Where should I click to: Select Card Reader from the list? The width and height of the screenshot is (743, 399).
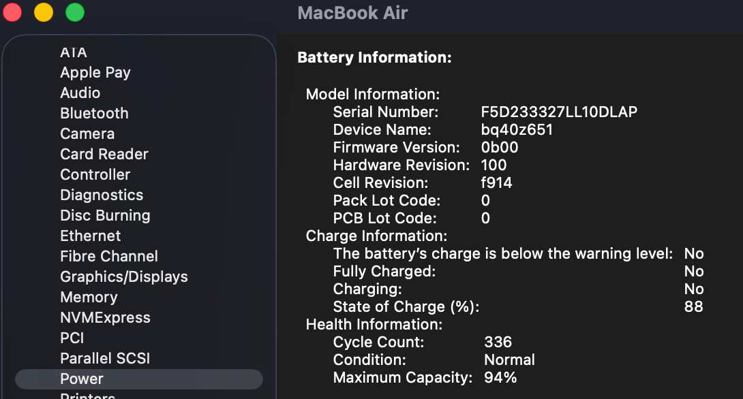point(104,154)
